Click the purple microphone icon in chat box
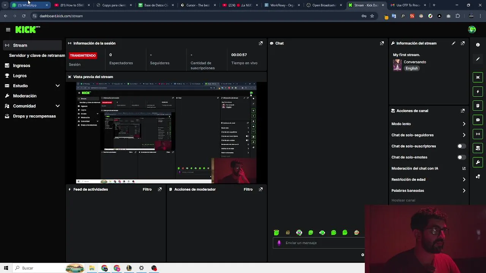This screenshot has width=486, height=273. point(279,243)
